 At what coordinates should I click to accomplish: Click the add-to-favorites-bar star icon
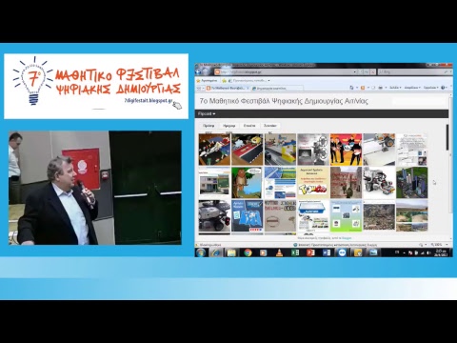pos(224,81)
